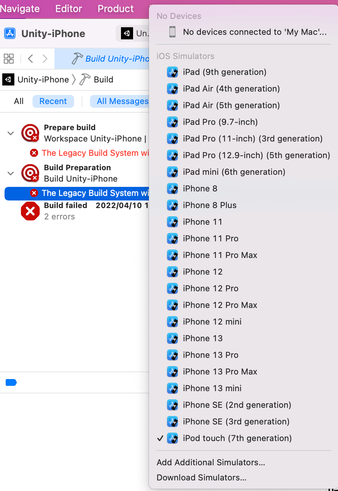This screenshot has width=338, height=491.
Task: Select the Build Preparation target icon
Action: point(30,173)
